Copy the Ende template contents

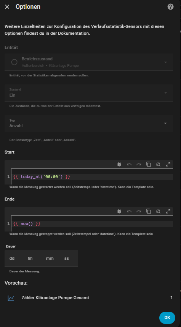click(x=149, y=212)
